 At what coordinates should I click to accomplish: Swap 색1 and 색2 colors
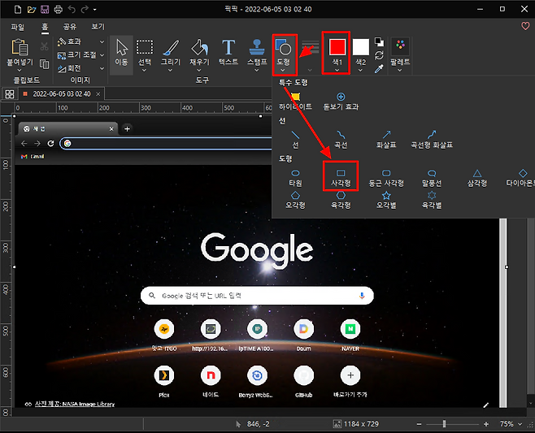tap(379, 55)
